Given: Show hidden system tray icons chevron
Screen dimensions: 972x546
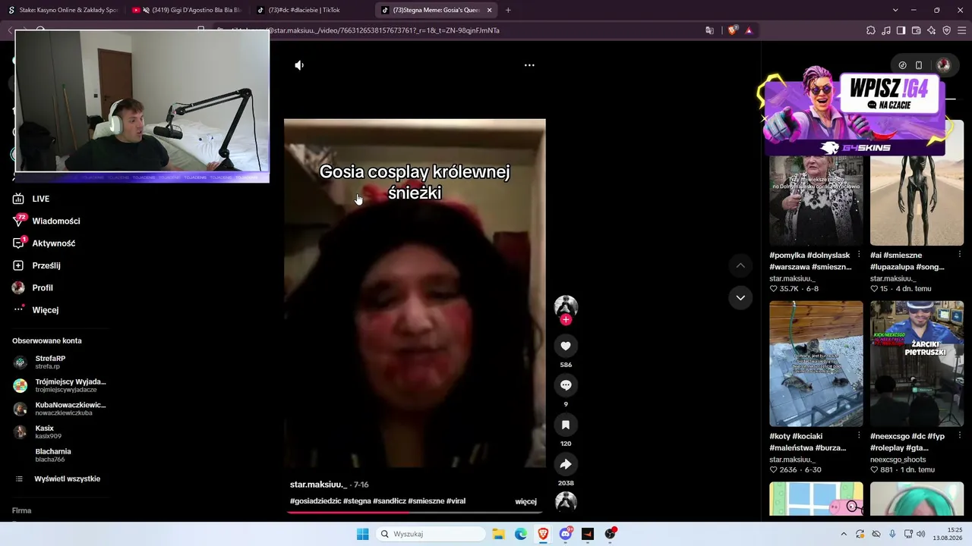Looking at the screenshot, I should 843,534.
